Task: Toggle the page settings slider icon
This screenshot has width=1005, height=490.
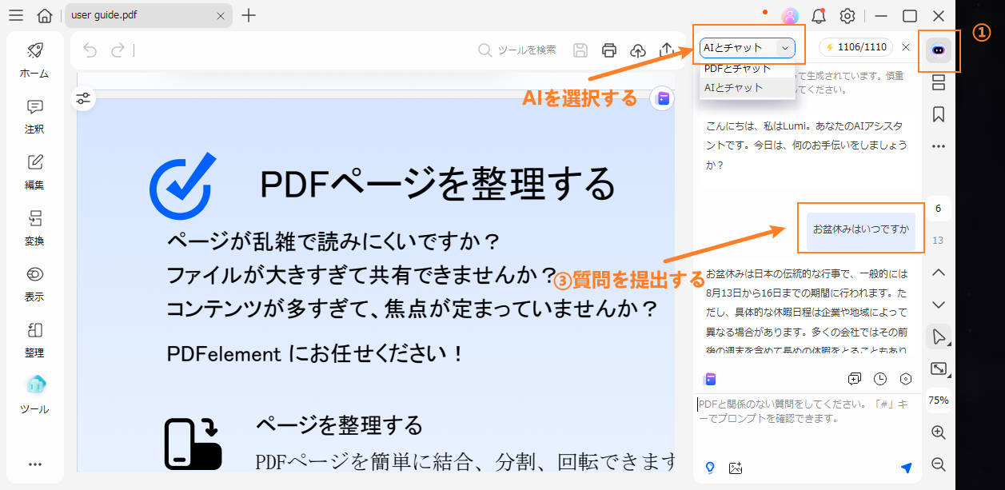Action: tap(84, 99)
